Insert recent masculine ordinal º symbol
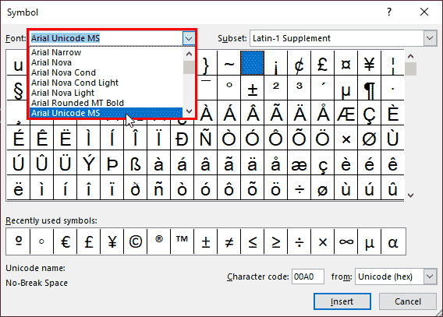 [19, 241]
